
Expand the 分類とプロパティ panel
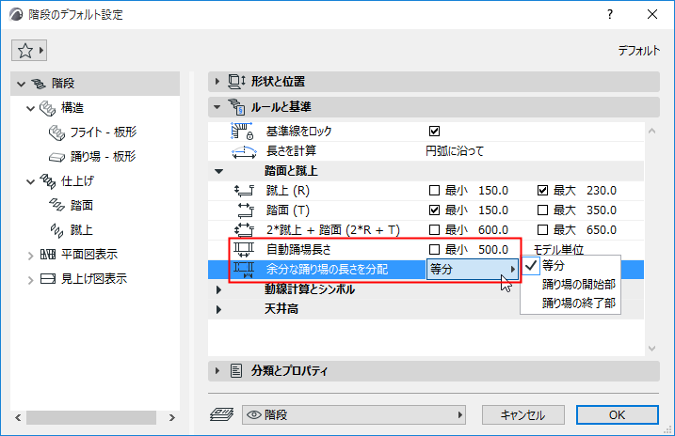tap(217, 370)
